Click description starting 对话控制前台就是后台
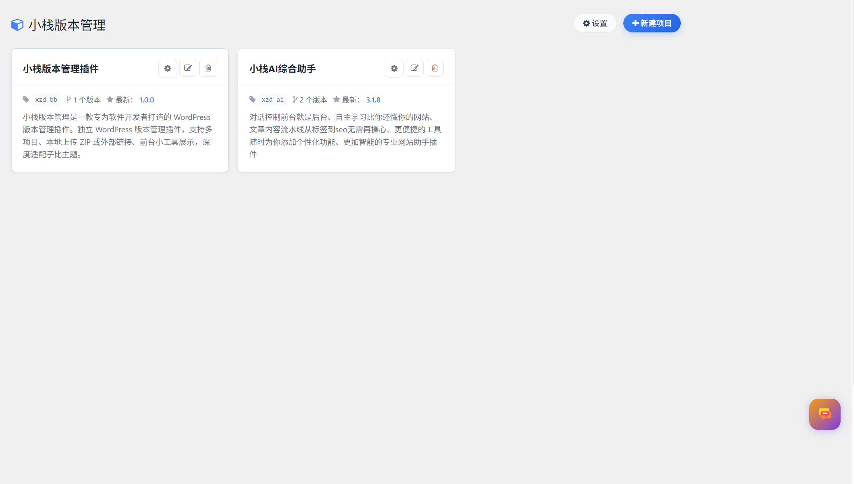 (x=345, y=136)
